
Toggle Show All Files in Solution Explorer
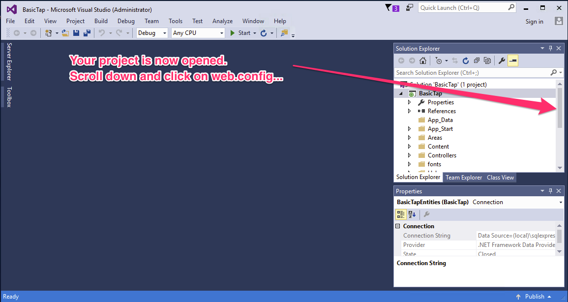(487, 60)
